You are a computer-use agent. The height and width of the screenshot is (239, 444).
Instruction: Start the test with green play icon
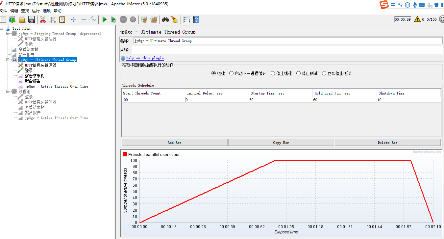point(104,19)
